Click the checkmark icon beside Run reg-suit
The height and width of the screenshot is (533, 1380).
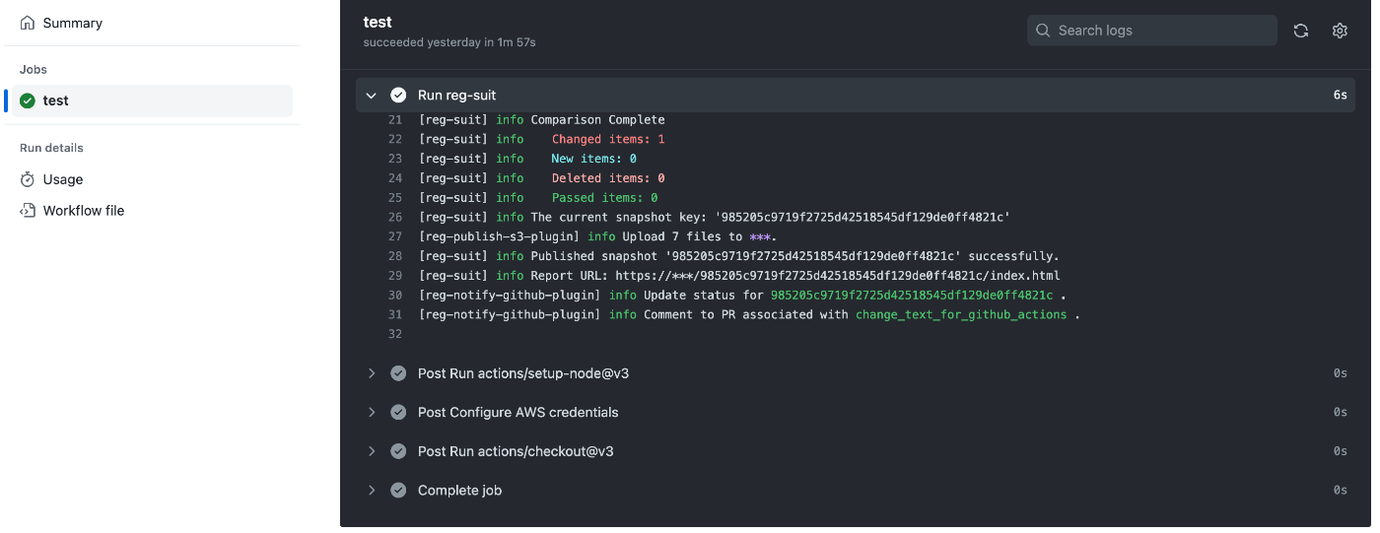[x=398, y=96]
